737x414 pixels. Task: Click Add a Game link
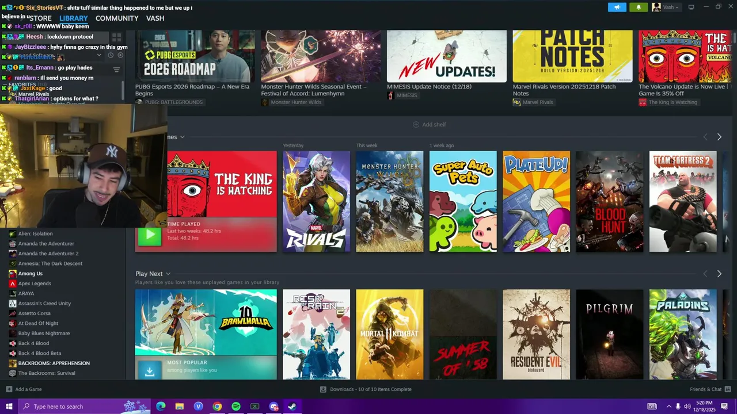[x=24, y=389]
